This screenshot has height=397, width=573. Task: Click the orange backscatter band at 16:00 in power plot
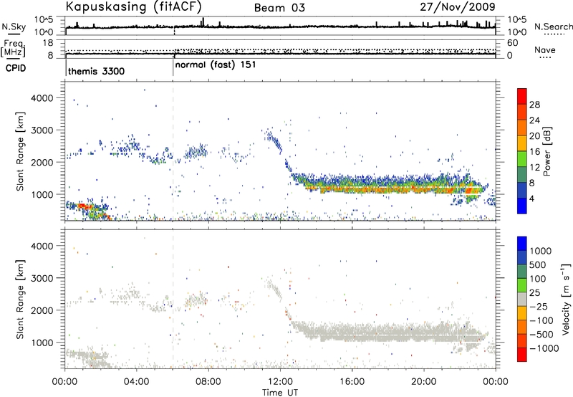[x=352, y=189]
